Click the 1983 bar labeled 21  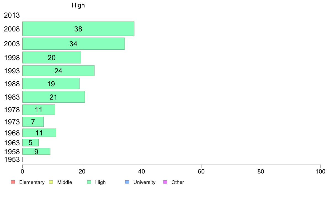53,97
